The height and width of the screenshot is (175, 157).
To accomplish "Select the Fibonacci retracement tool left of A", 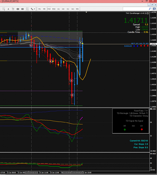I will click(x=4, y=9).
